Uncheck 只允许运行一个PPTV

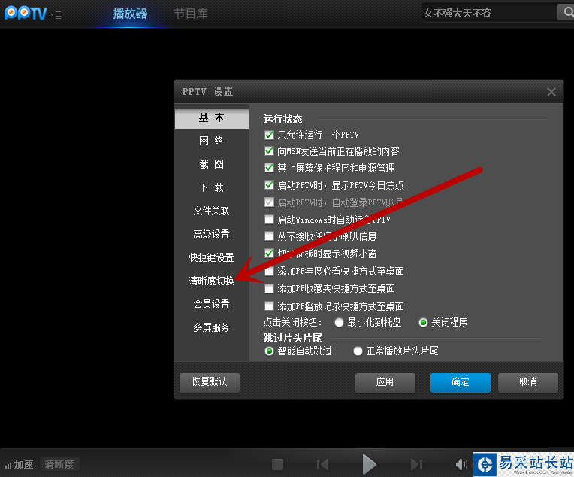[269, 135]
